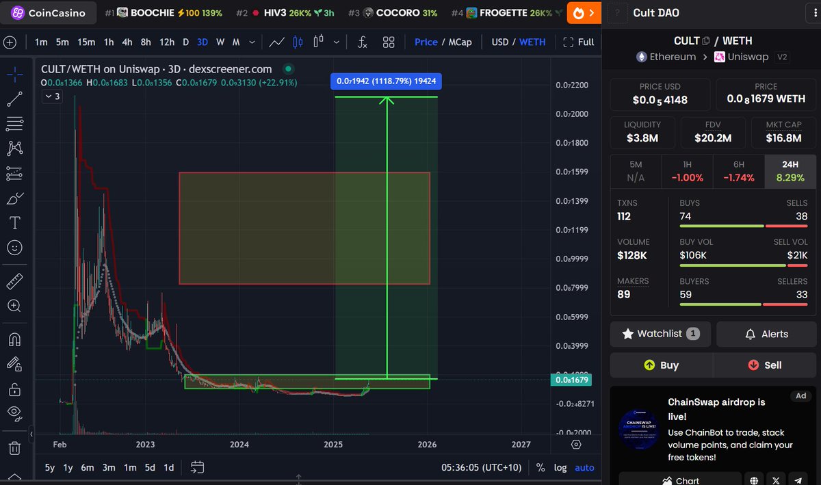Set up price Alerts
Viewport: 821px width, 485px height.
click(766, 334)
